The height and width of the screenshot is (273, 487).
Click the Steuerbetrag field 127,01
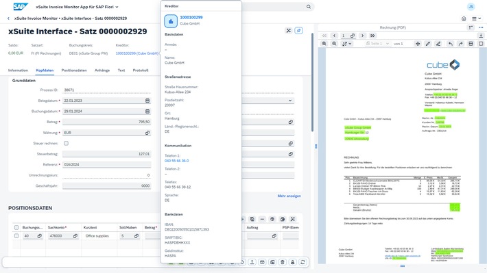click(106, 154)
